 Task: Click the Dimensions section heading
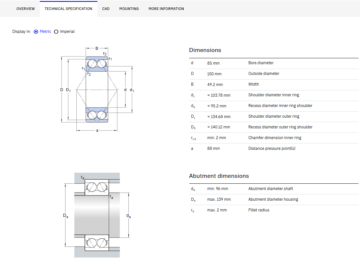(x=205, y=50)
